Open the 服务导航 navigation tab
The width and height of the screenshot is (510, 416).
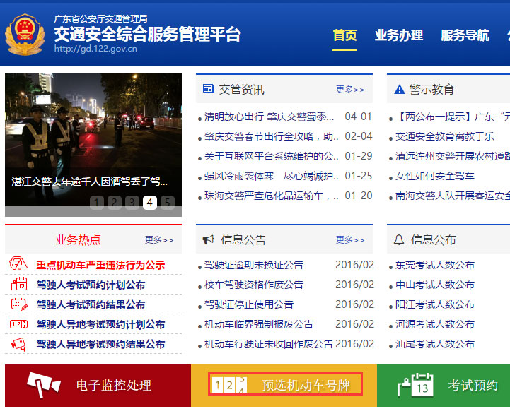coord(465,35)
